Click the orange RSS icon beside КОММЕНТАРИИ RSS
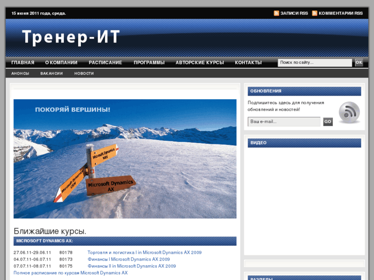The width and height of the screenshot is (374, 280). click(x=315, y=13)
